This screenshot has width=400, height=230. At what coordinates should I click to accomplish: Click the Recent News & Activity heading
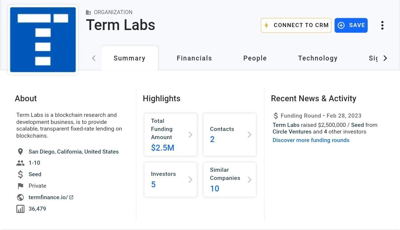coord(314,99)
